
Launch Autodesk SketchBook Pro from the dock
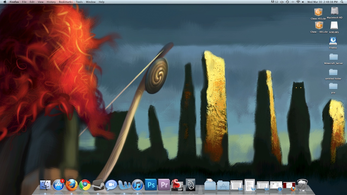point(177,185)
